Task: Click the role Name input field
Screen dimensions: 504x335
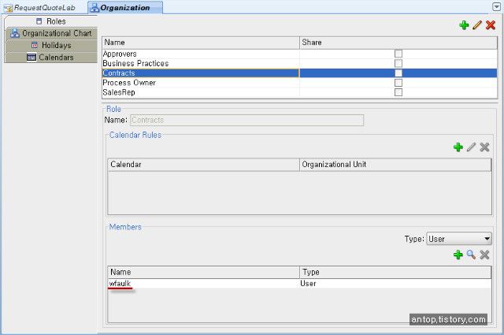Action: pyautogui.click(x=246, y=120)
